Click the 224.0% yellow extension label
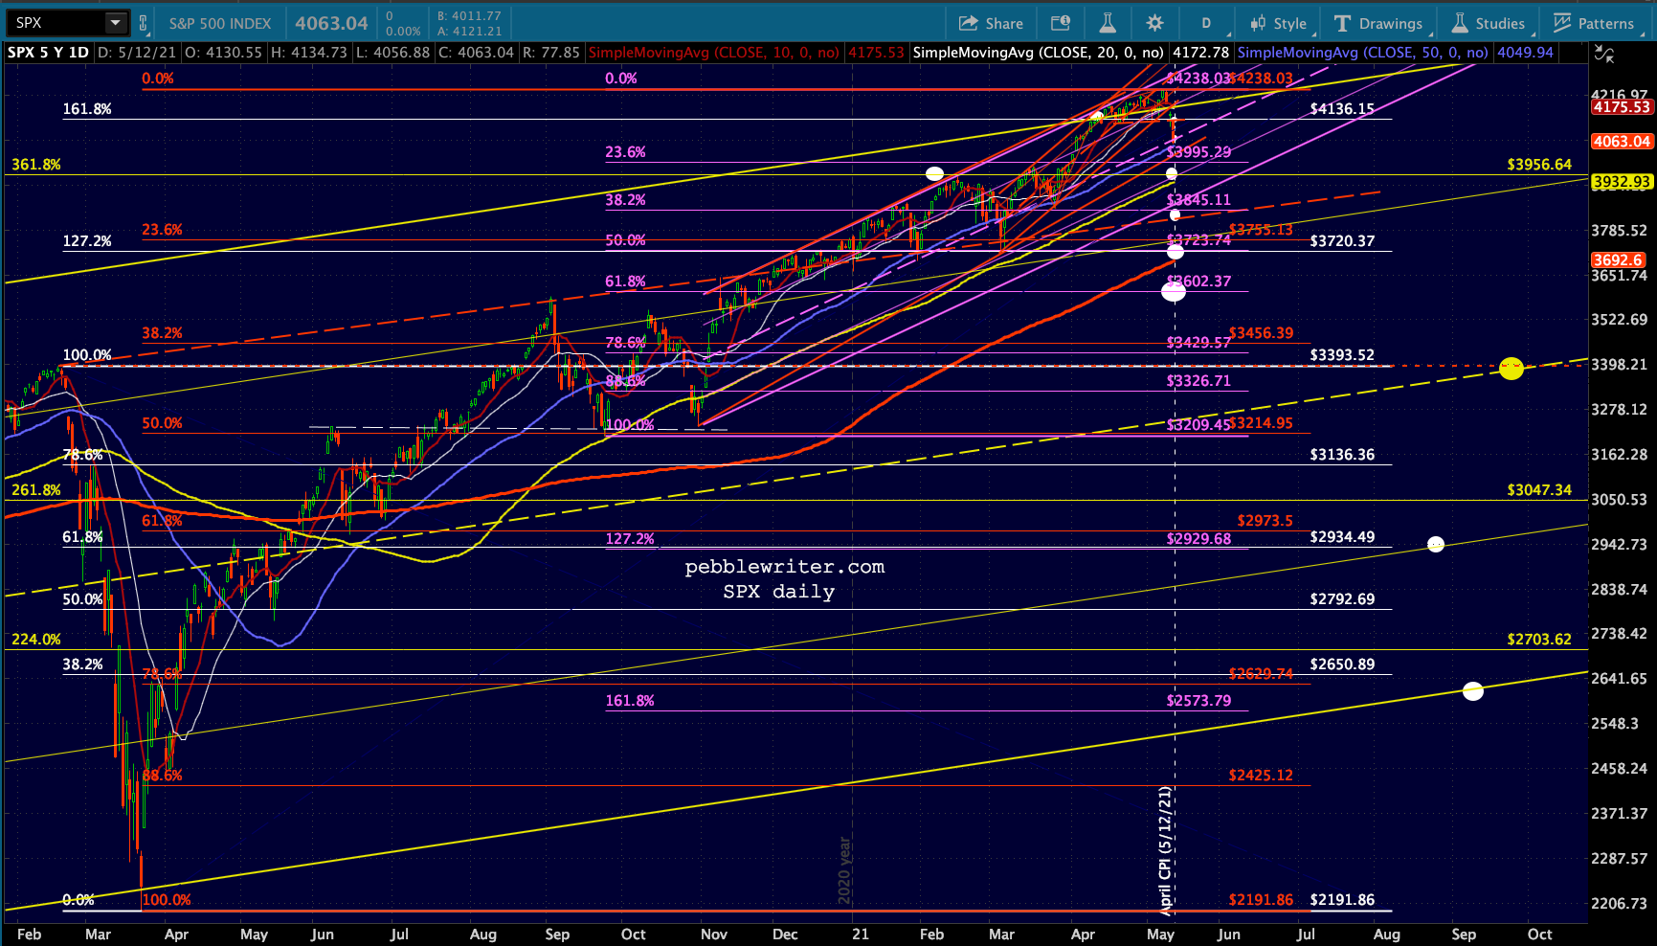This screenshot has height=946, width=1657. [36, 640]
